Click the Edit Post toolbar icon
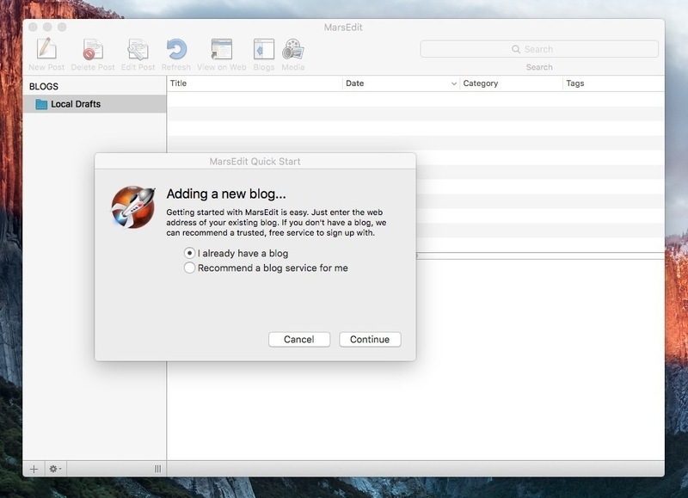 (x=138, y=50)
